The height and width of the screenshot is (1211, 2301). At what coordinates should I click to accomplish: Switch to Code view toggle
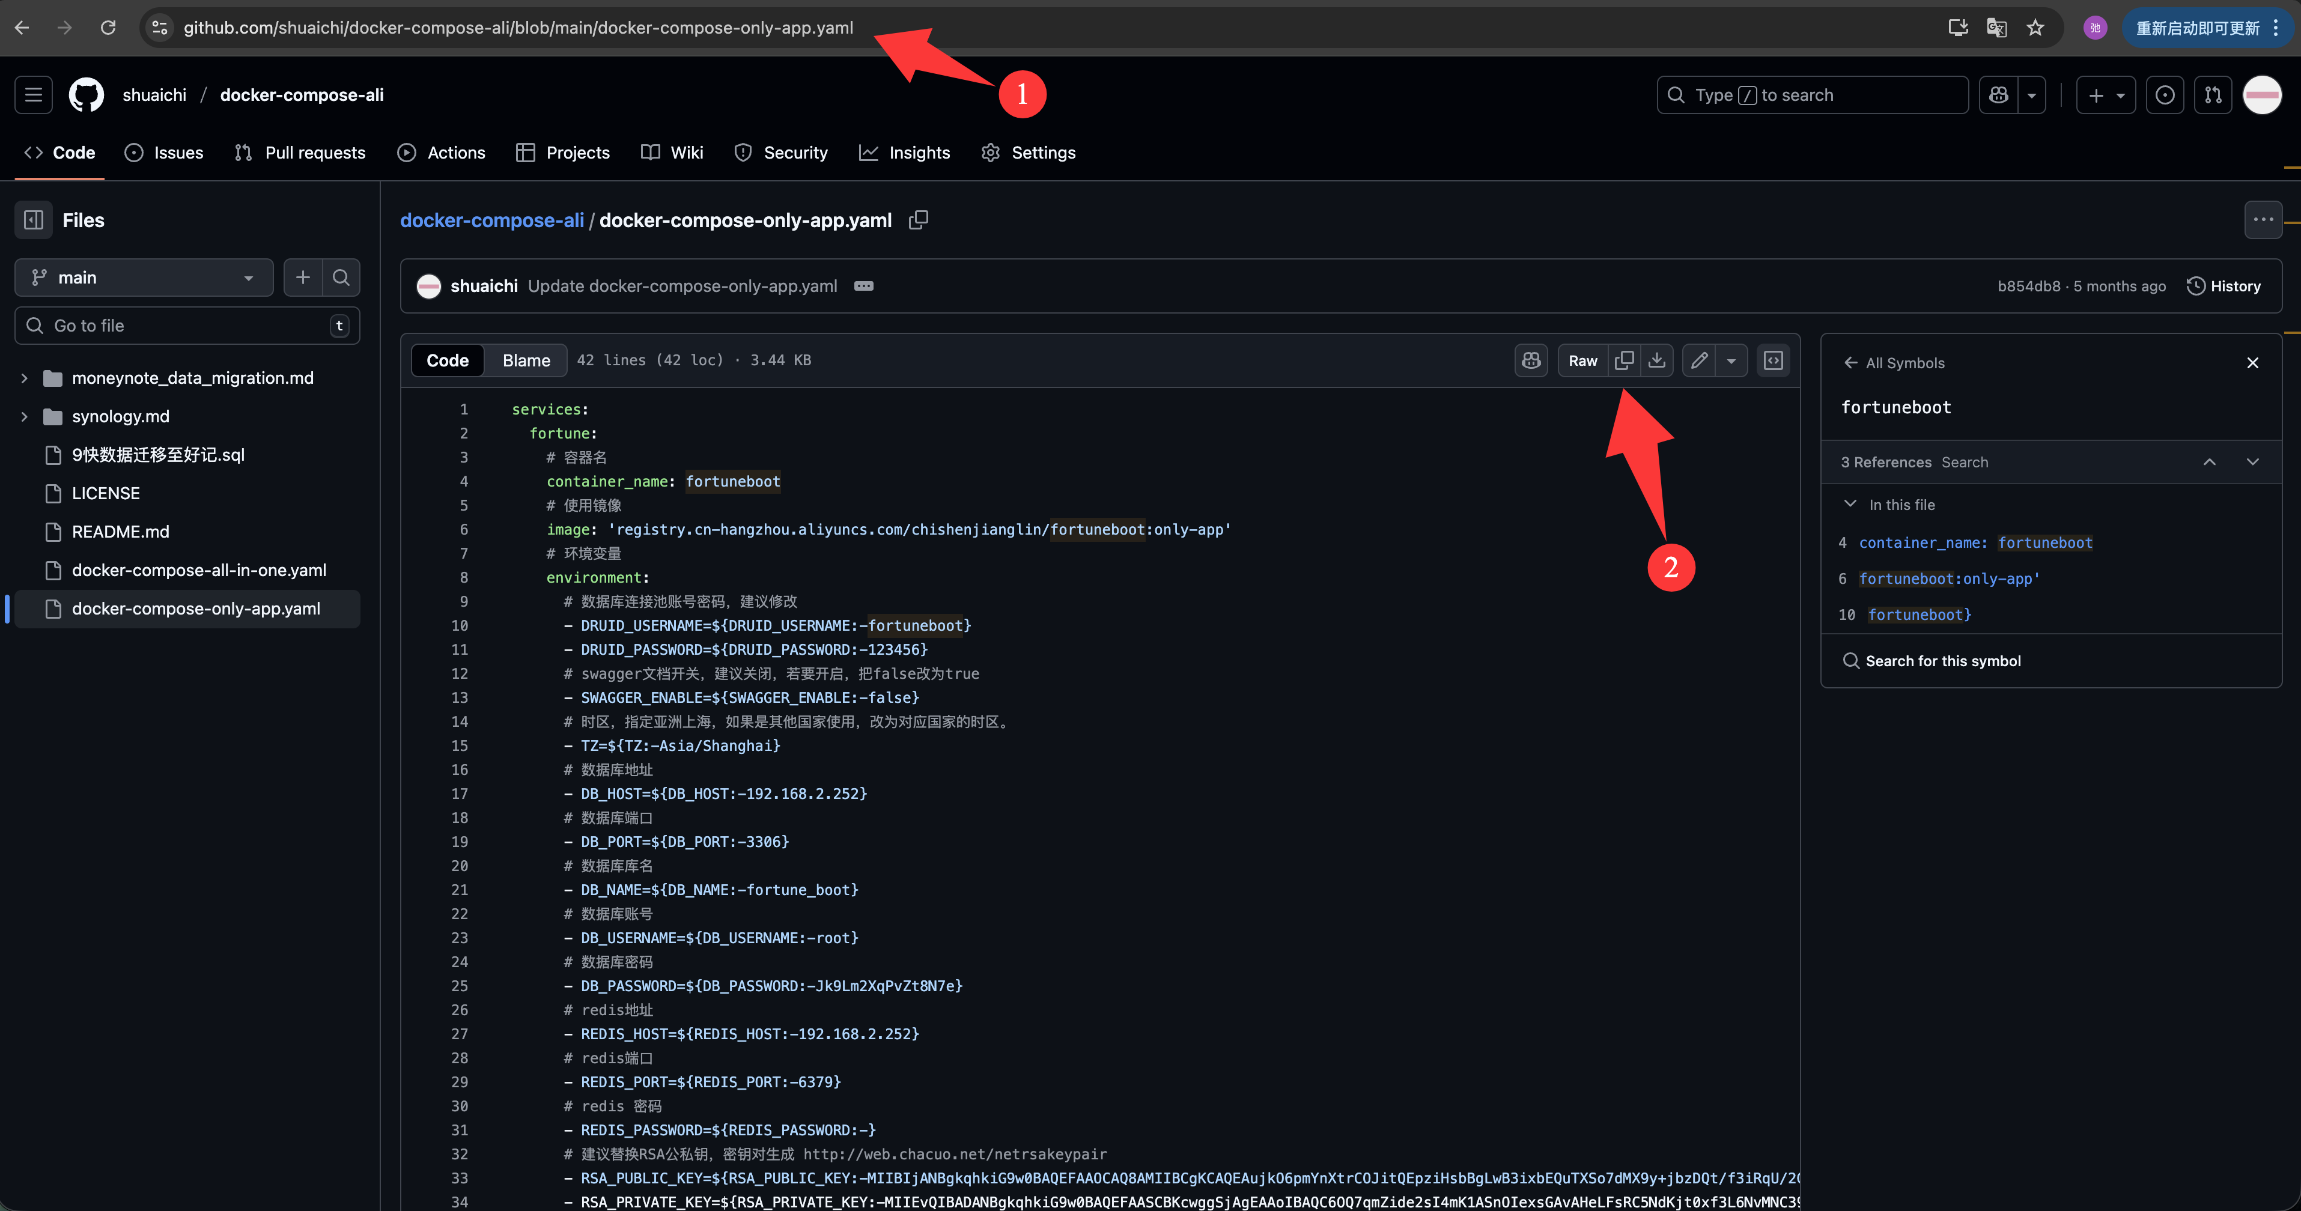point(448,360)
